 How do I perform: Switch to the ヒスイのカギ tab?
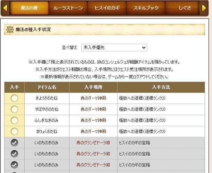(107, 8)
